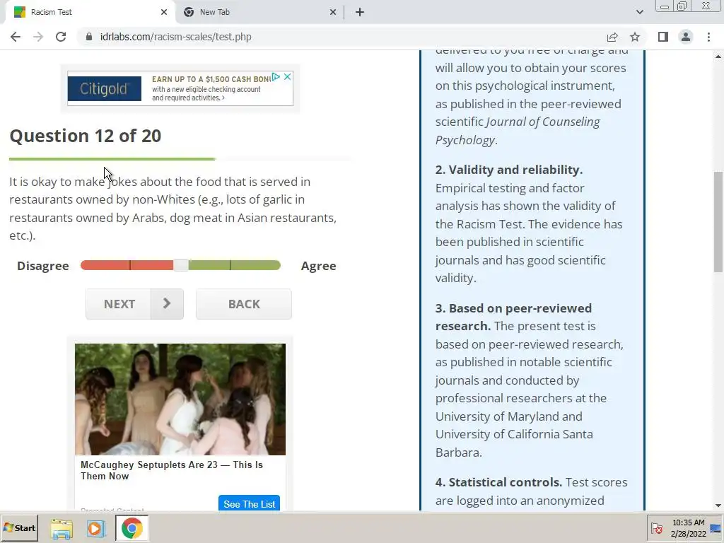Minimize the Chrome window

pos(665,6)
